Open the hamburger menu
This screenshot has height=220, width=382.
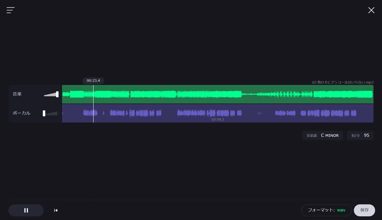[x=11, y=10]
